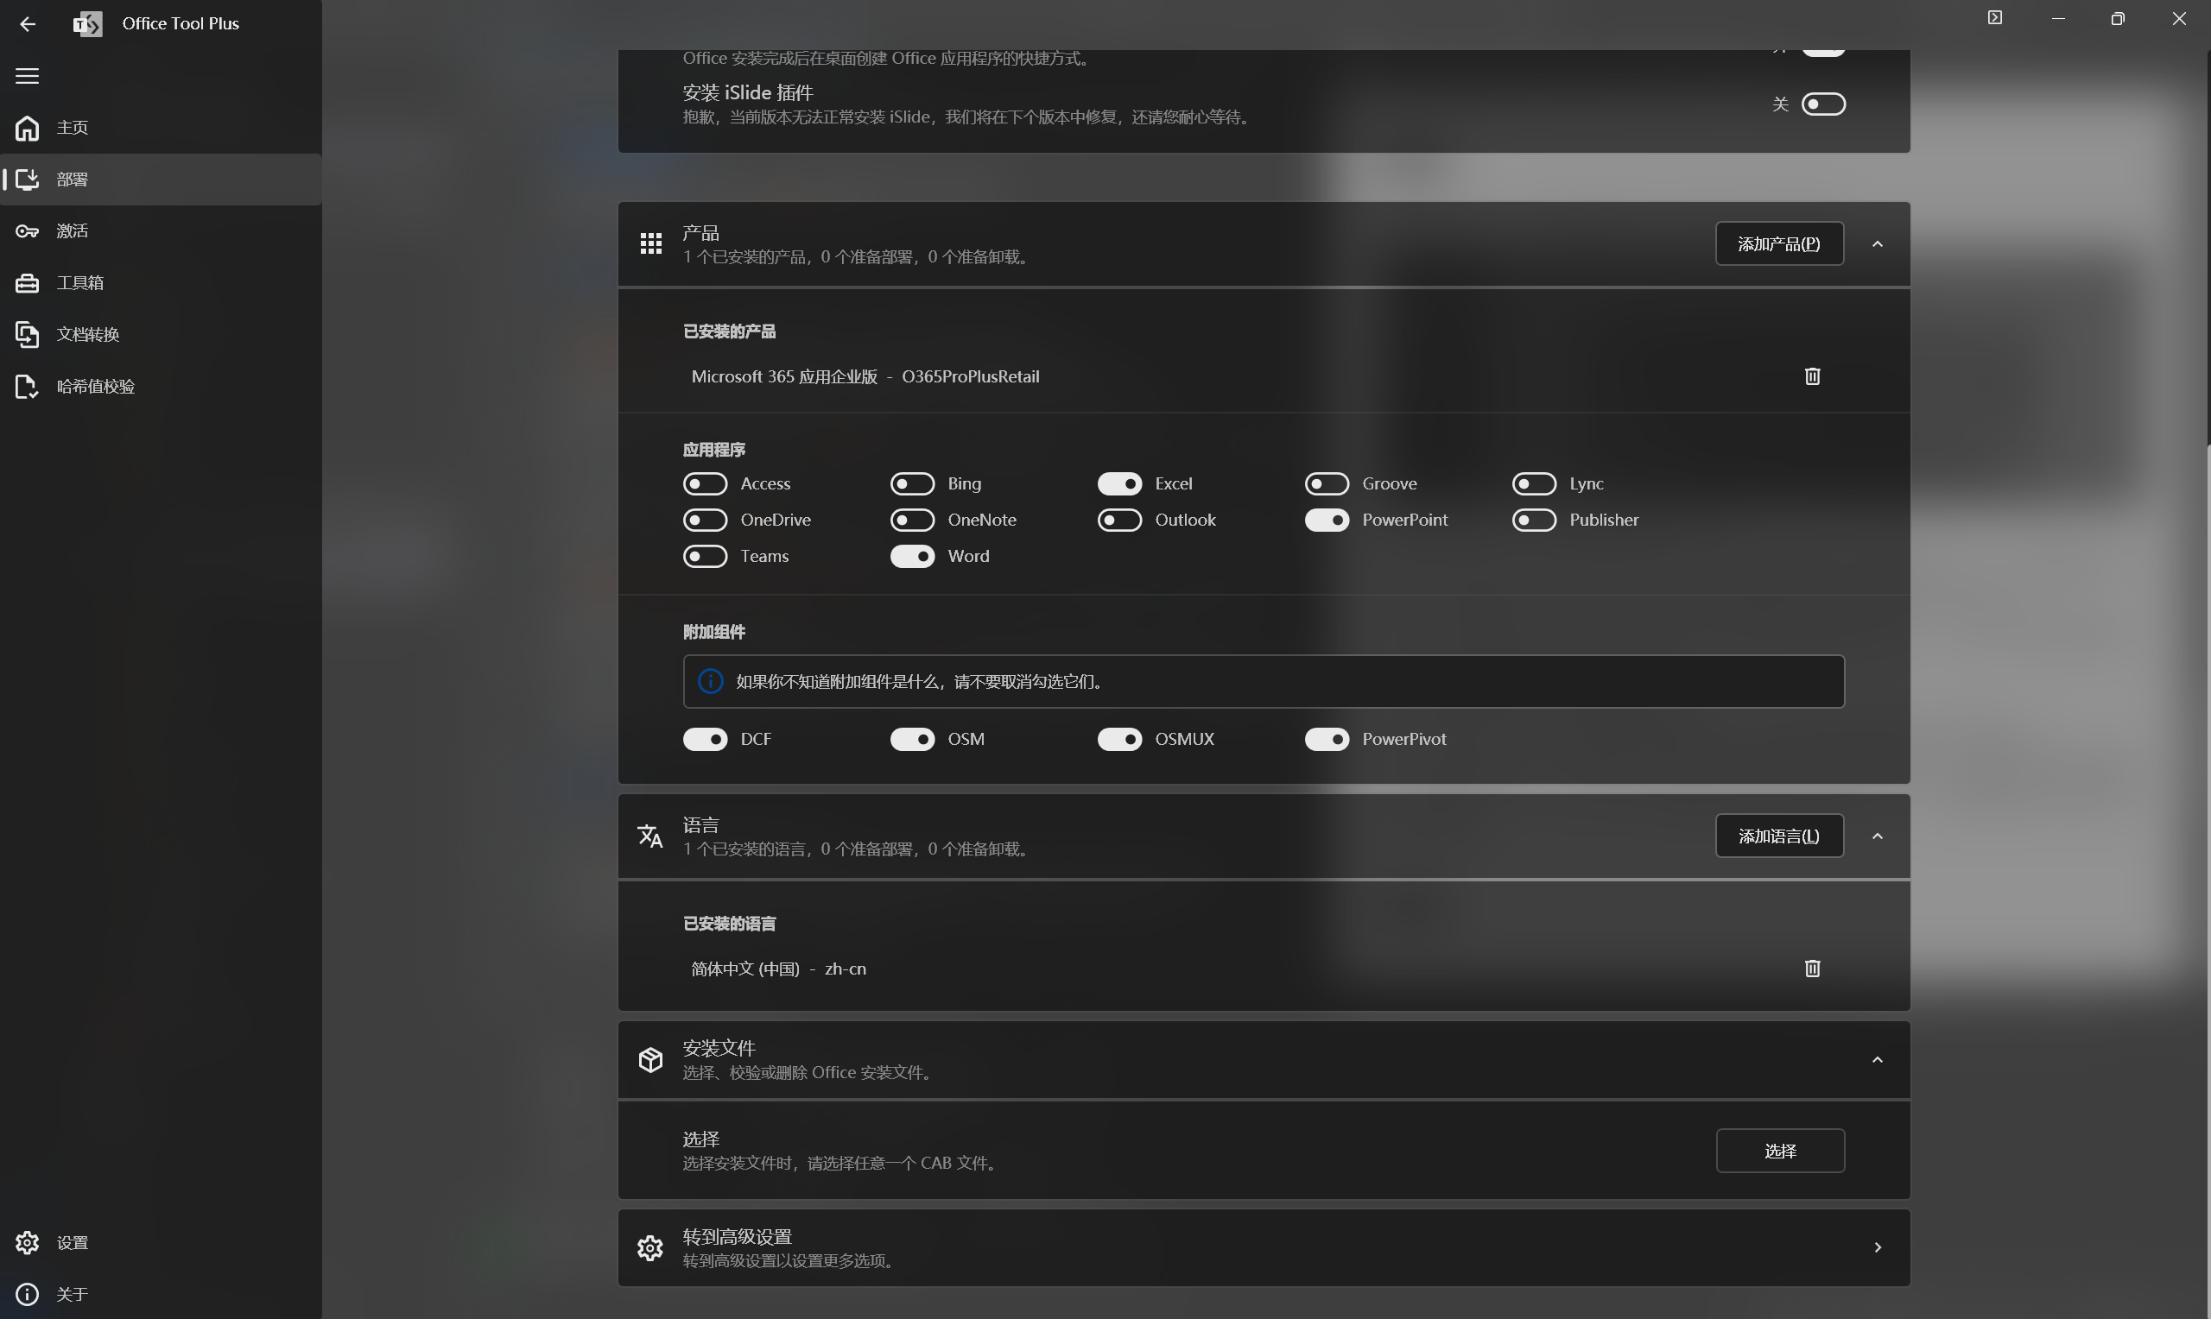Image resolution: width=2211 pixels, height=1319 pixels.
Task: Click the back arrow in title bar
Action: coord(28,24)
